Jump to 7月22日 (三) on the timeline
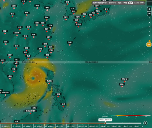This screenshot has height=128, width=152. coord(72,126)
